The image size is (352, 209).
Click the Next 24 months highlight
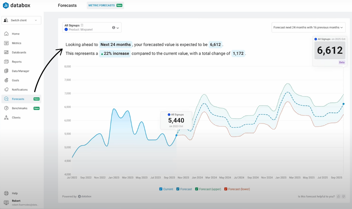tap(115, 45)
